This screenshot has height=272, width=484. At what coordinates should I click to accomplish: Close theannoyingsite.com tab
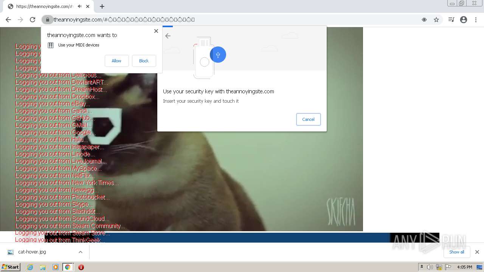coord(88,6)
